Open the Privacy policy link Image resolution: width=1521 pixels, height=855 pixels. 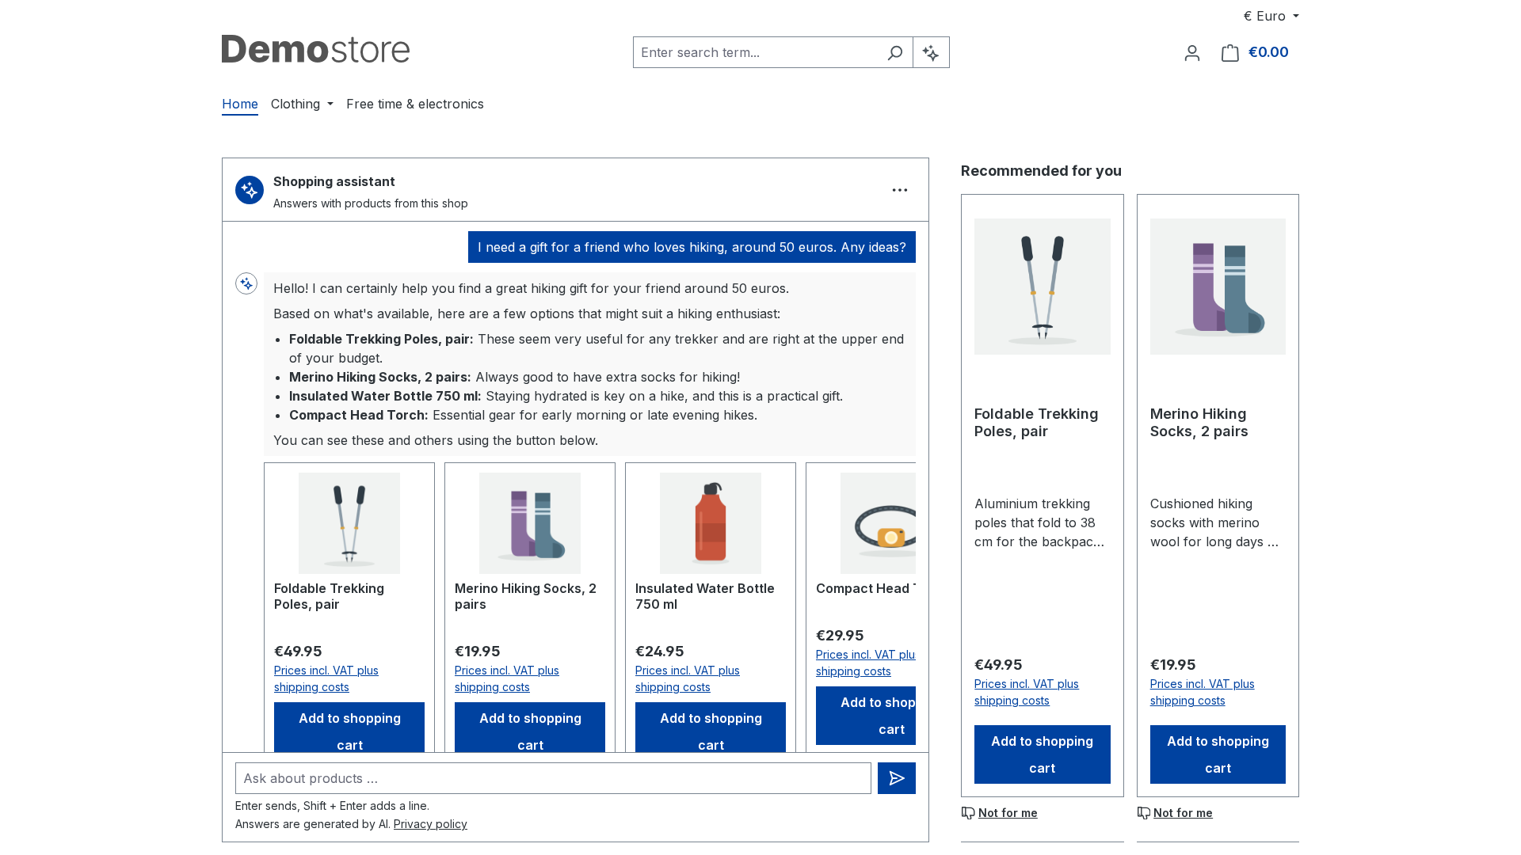pyautogui.click(x=430, y=824)
